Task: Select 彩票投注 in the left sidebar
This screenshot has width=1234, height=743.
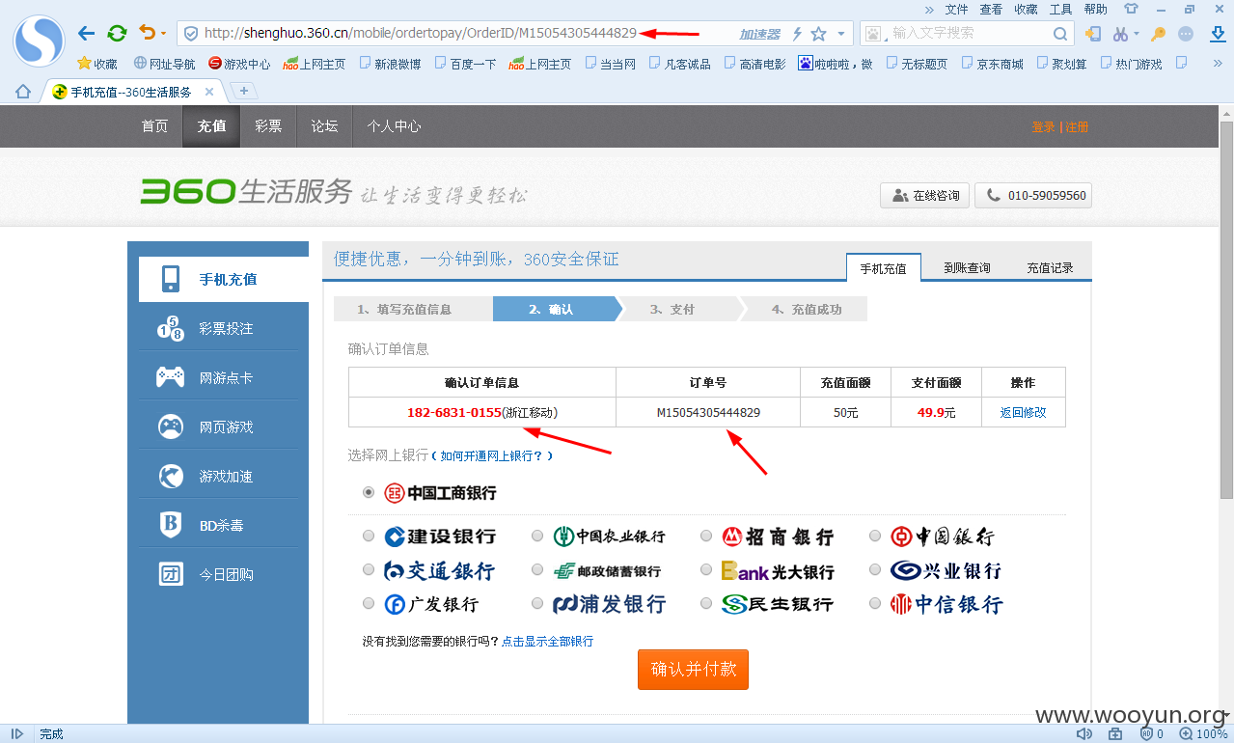Action: [218, 328]
